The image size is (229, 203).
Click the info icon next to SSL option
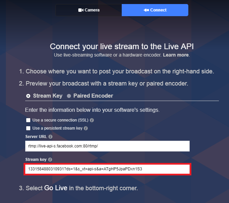click(92, 120)
